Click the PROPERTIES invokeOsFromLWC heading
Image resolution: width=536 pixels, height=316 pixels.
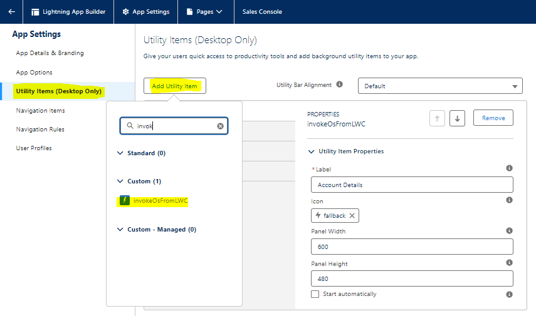pos(336,120)
